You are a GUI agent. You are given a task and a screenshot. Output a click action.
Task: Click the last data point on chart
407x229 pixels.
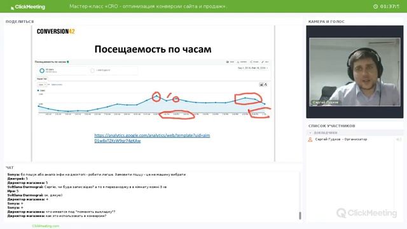pyautogui.click(x=265, y=104)
